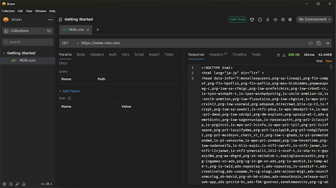
Task: Download the response with the download icon
Action: pyautogui.click(x=284, y=55)
